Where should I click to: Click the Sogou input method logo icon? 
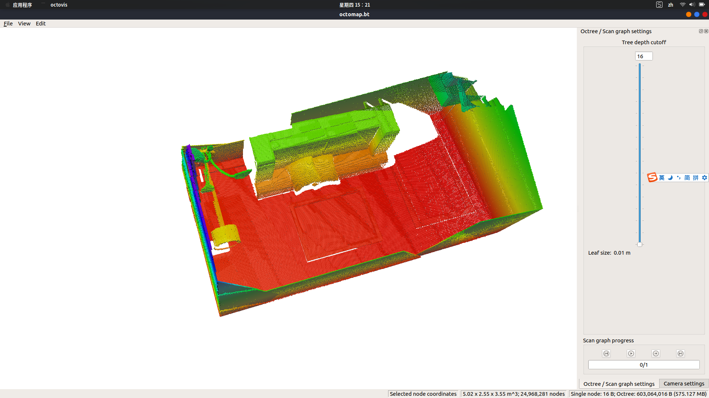tap(652, 178)
